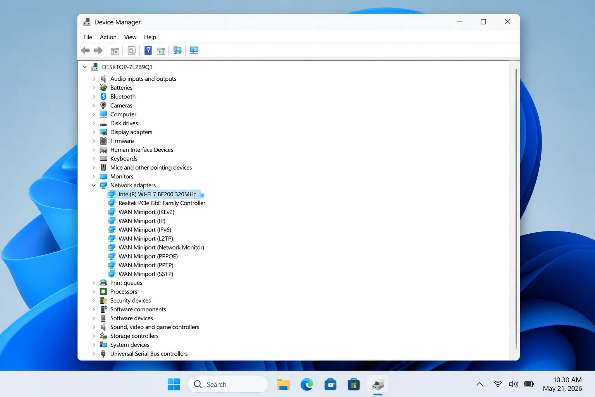Click the Disk drives category icon
Image resolution: width=595 pixels, height=397 pixels.
(103, 123)
